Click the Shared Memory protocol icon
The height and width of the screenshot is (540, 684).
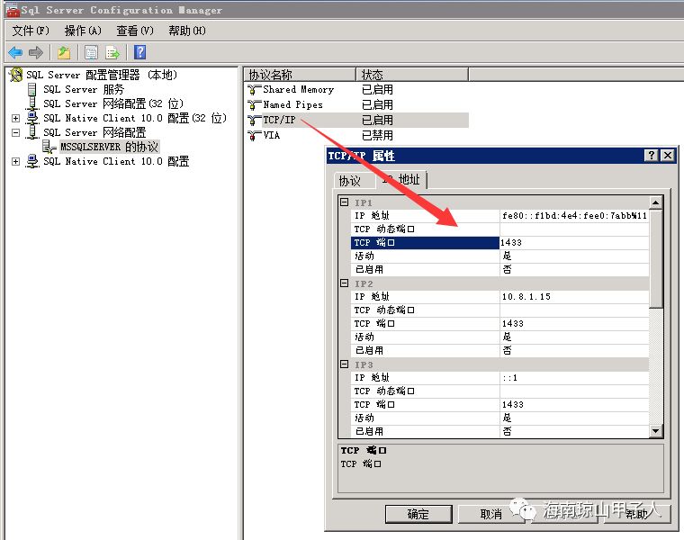coord(254,90)
